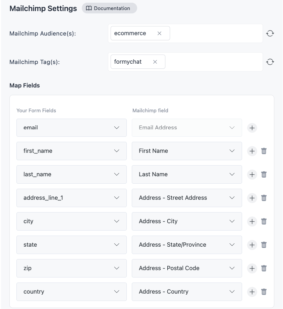Add a row after address_line_1 mapping

pos(252,198)
